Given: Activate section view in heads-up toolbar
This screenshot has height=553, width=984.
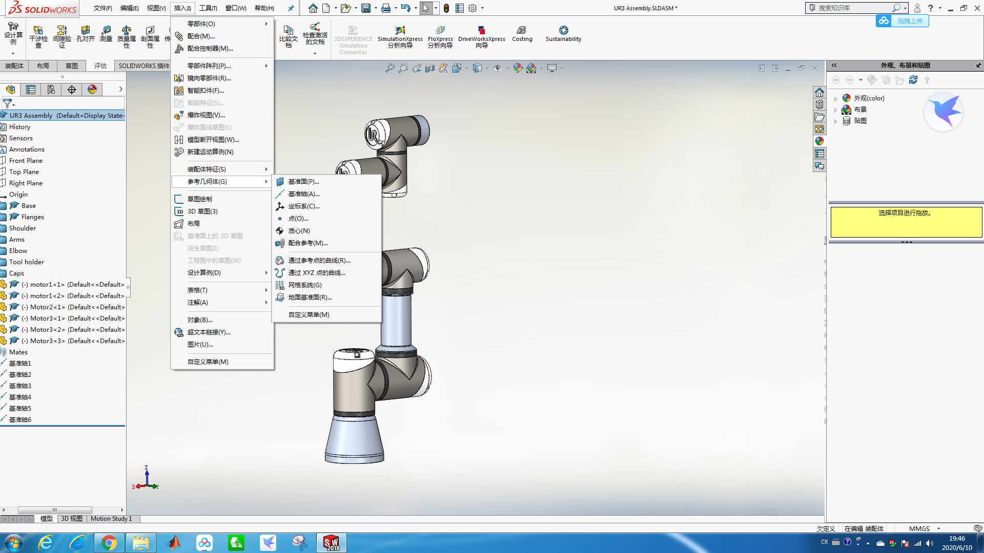Looking at the screenshot, I should [x=429, y=68].
